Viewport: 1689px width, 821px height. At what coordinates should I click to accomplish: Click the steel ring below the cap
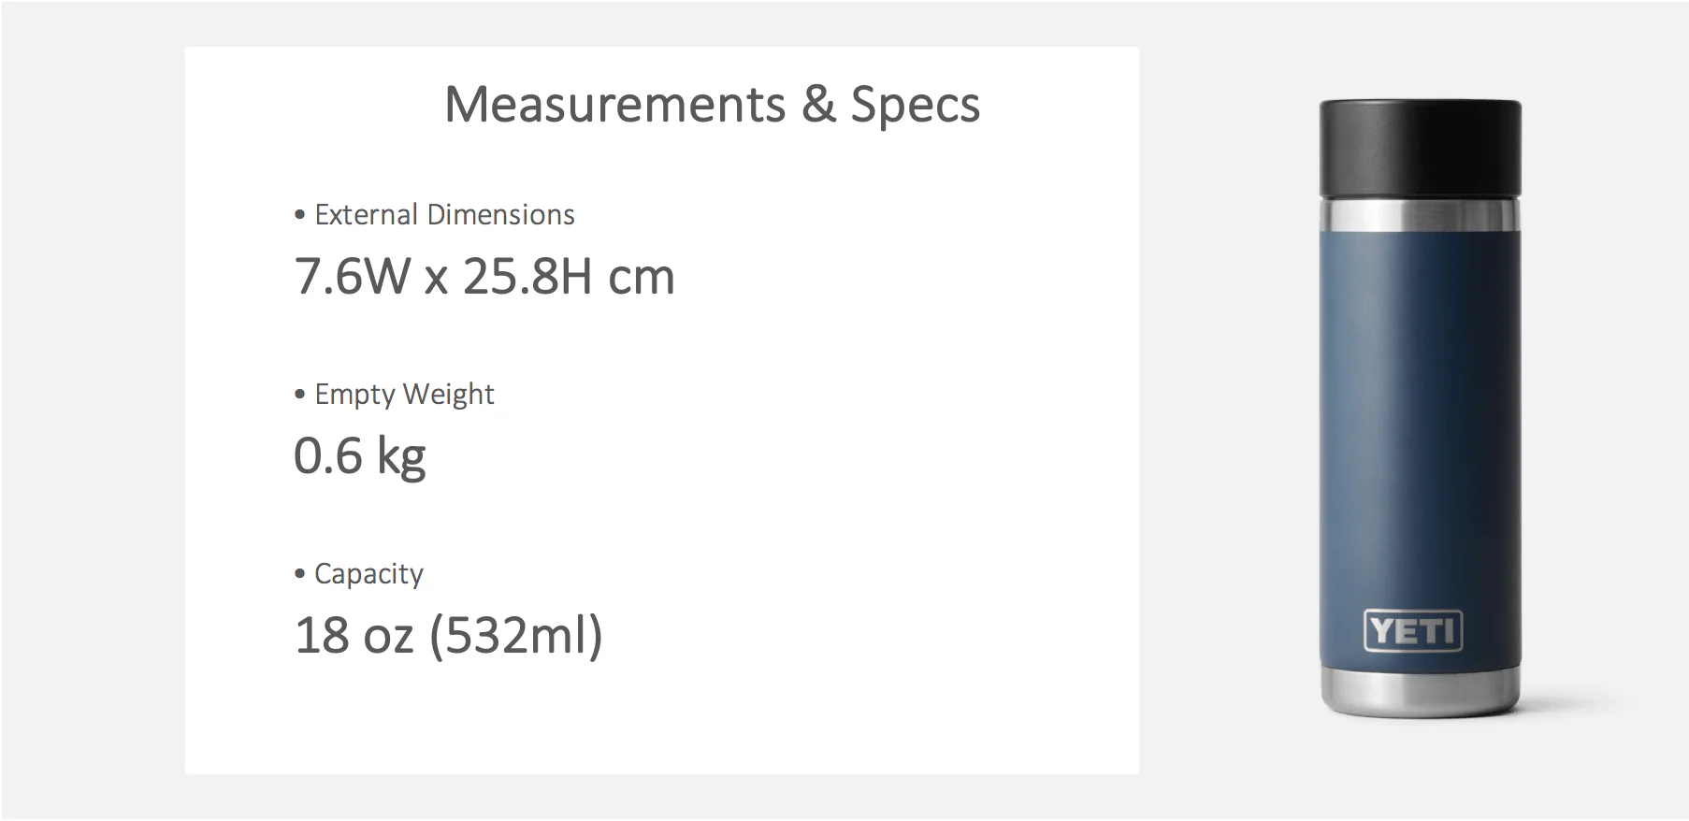(x=1420, y=214)
